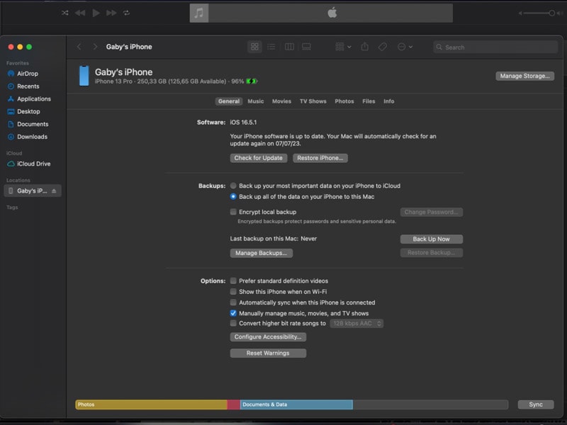Open AirDrop in the sidebar
This screenshot has width=567, height=425.
(28, 74)
